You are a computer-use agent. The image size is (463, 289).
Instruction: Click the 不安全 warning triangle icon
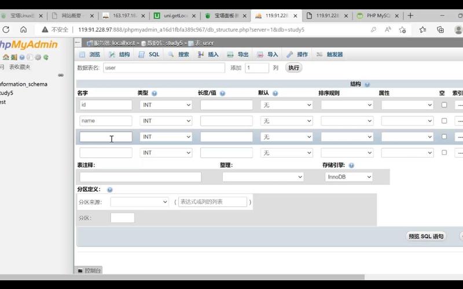pyautogui.click(x=45, y=29)
